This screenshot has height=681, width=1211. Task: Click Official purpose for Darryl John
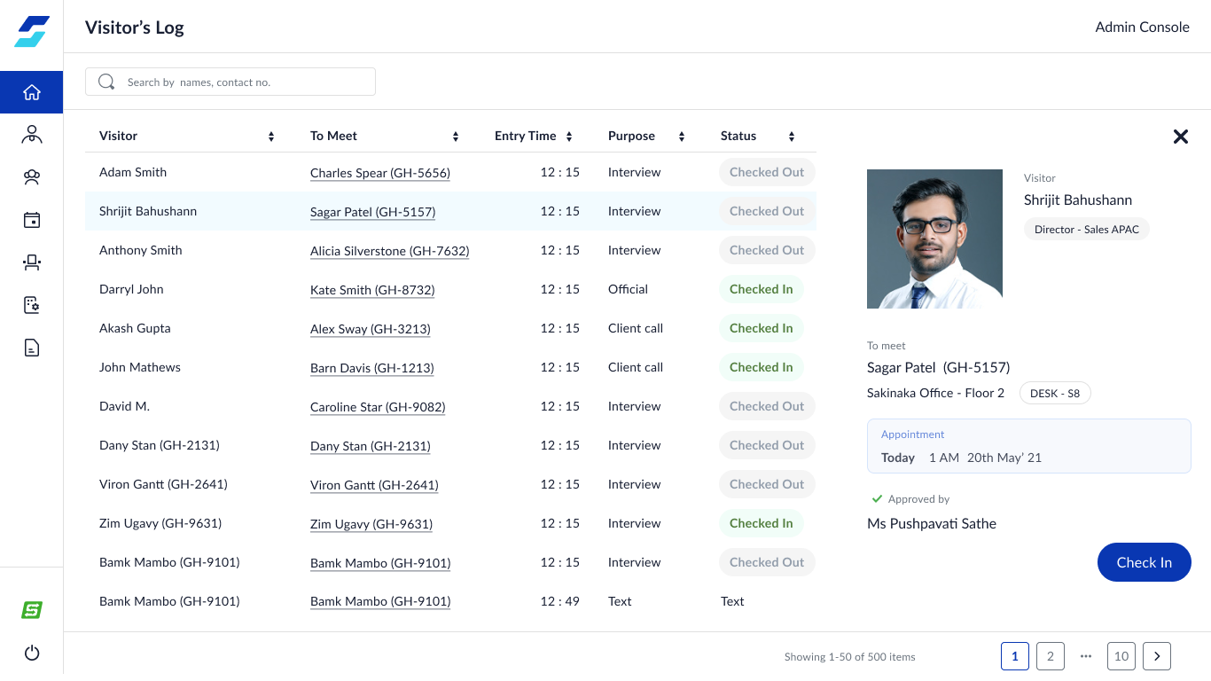tap(628, 289)
